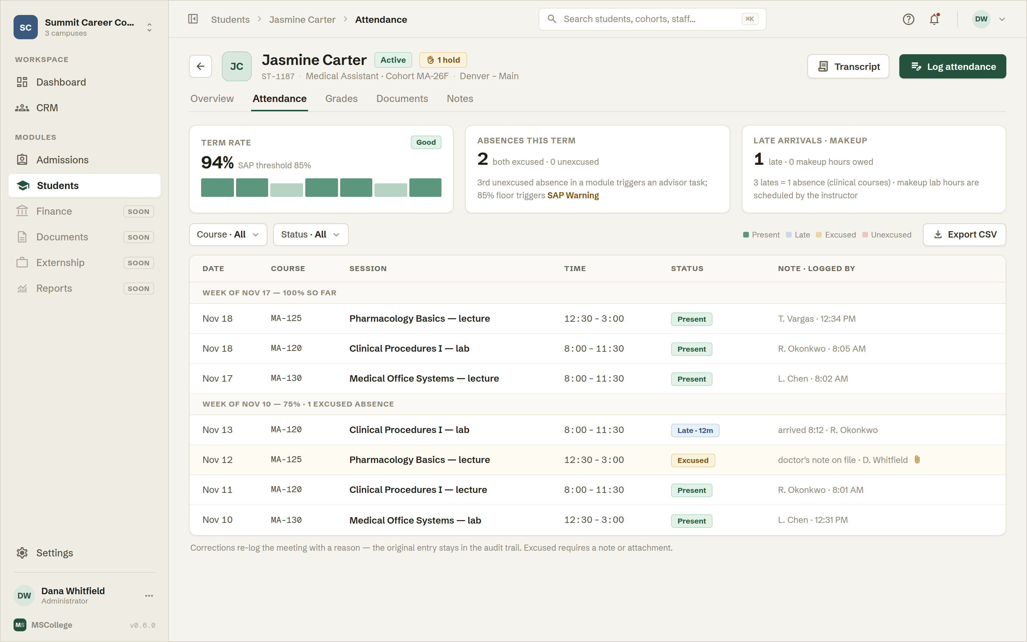Switch to the Notes tab
Image resolution: width=1027 pixels, height=642 pixels.
(460, 98)
